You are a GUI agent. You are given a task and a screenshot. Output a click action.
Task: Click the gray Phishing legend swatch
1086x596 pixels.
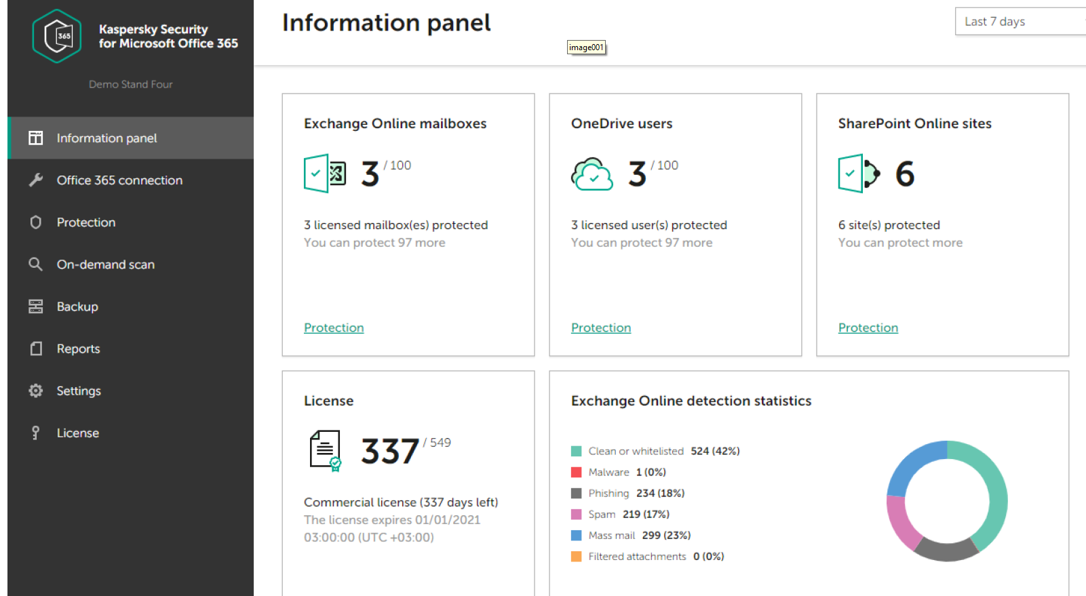[577, 494]
